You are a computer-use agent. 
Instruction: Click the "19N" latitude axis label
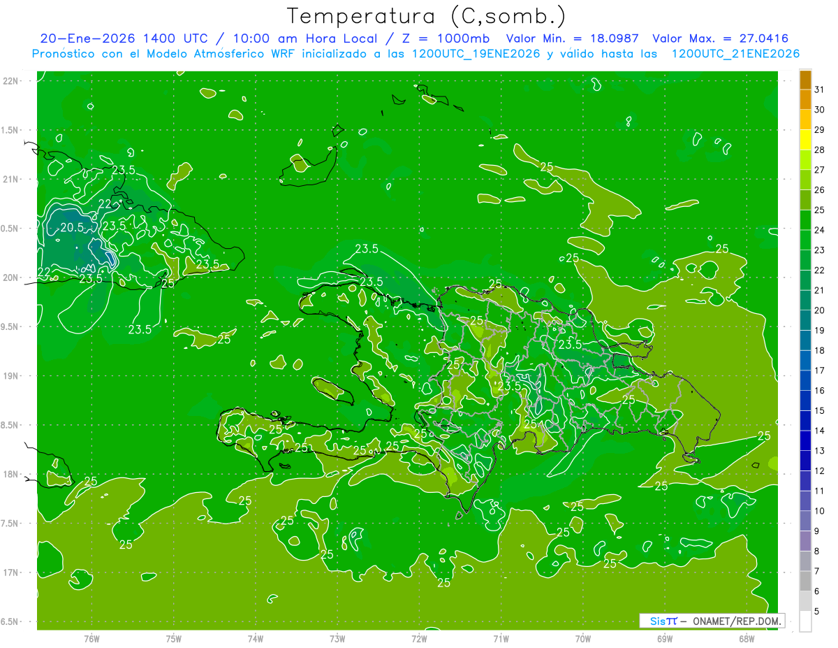(x=10, y=376)
